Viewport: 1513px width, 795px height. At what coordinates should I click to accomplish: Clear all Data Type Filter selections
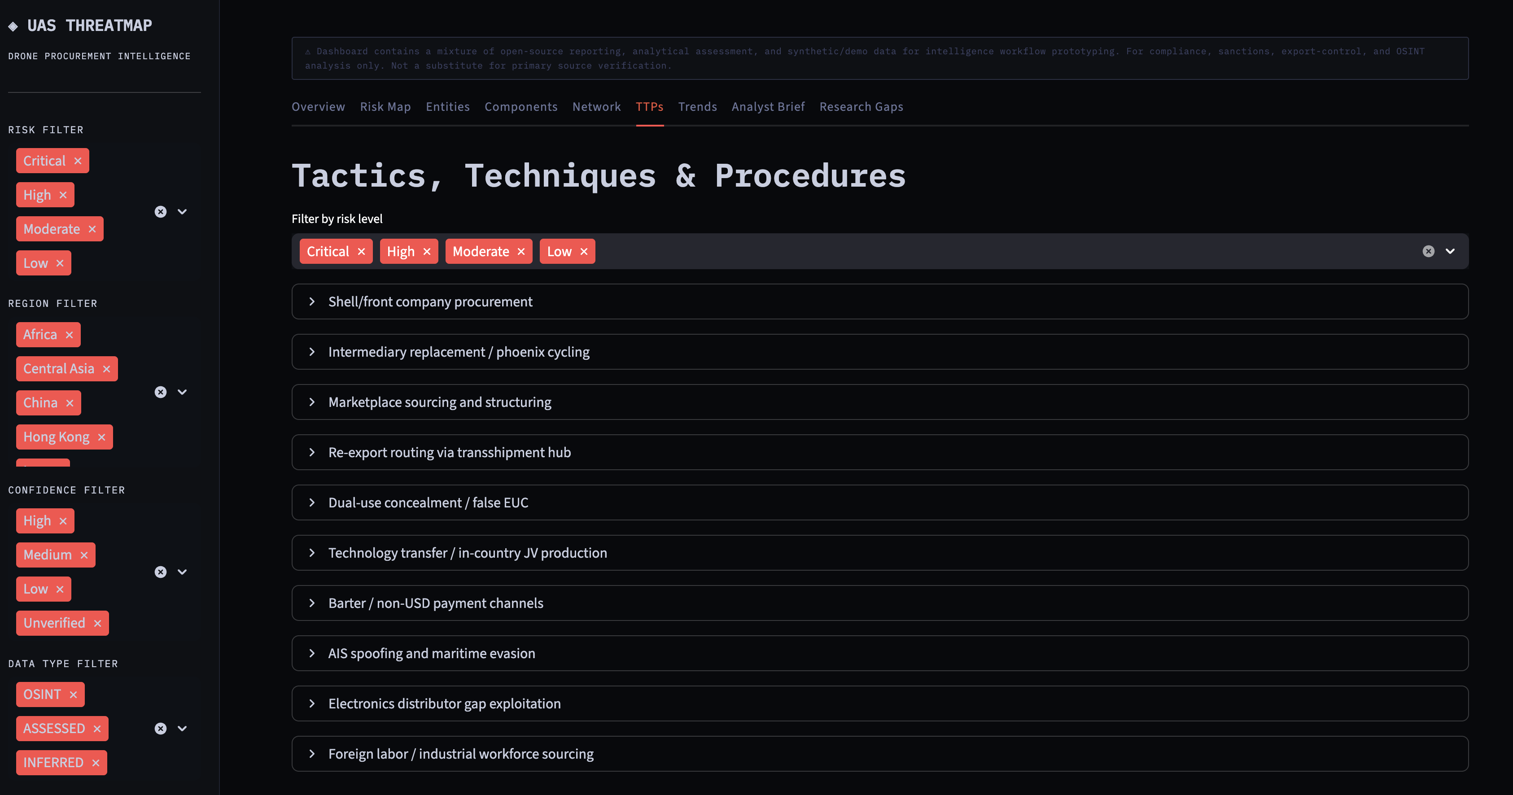[x=160, y=729]
